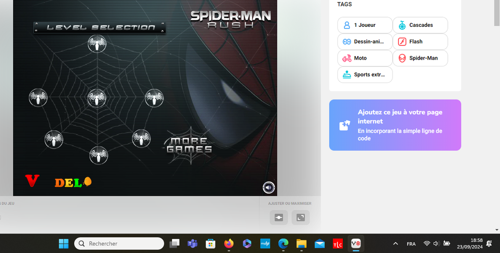The width and height of the screenshot is (500, 253).
Task: Select the far-right spider level node
Action: click(154, 98)
